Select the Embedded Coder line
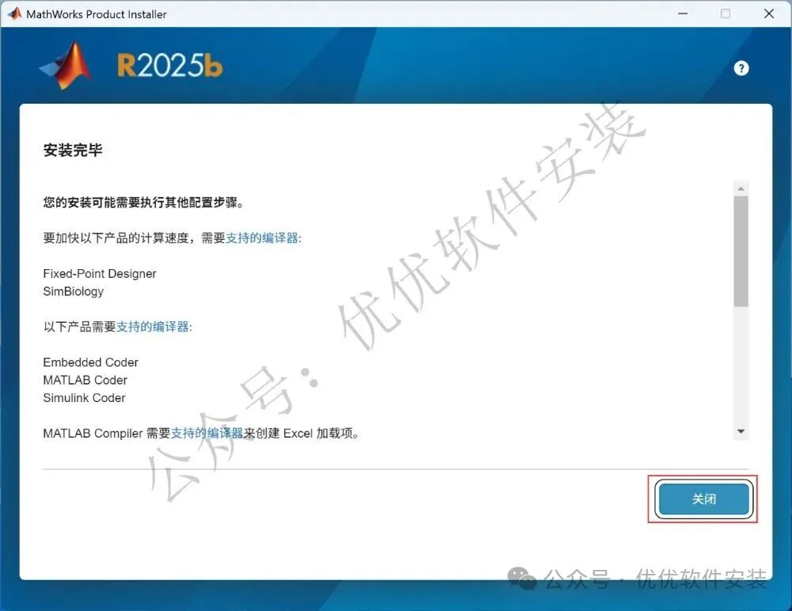Screen dimensions: 792x611 pos(90,362)
